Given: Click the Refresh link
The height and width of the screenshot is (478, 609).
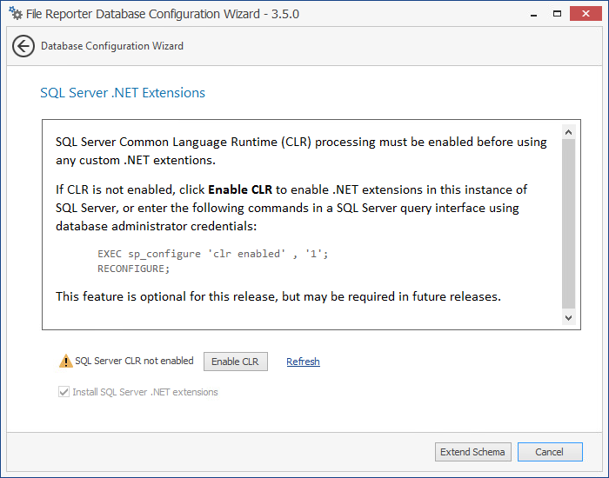Looking at the screenshot, I should click(x=303, y=362).
